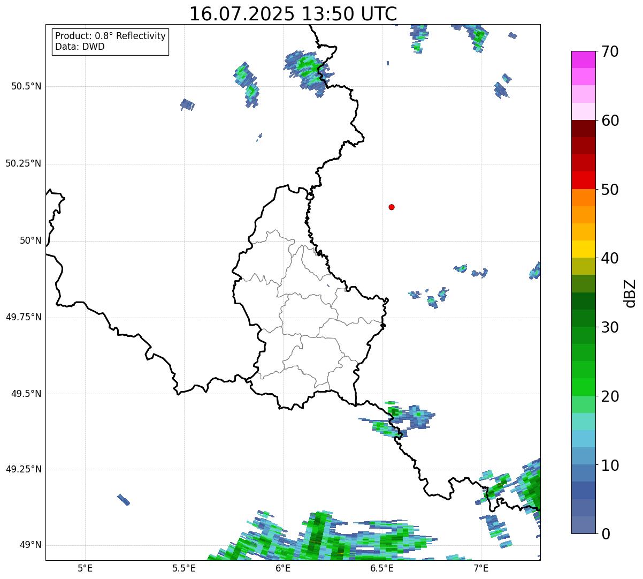Pick the magenta top colorbar segment

pos(584,59)
